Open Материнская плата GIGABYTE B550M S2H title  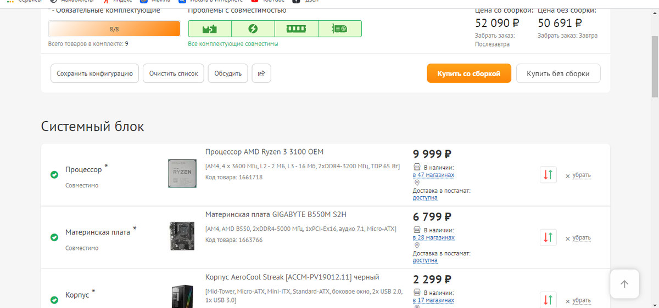click(x=276, y=214)
